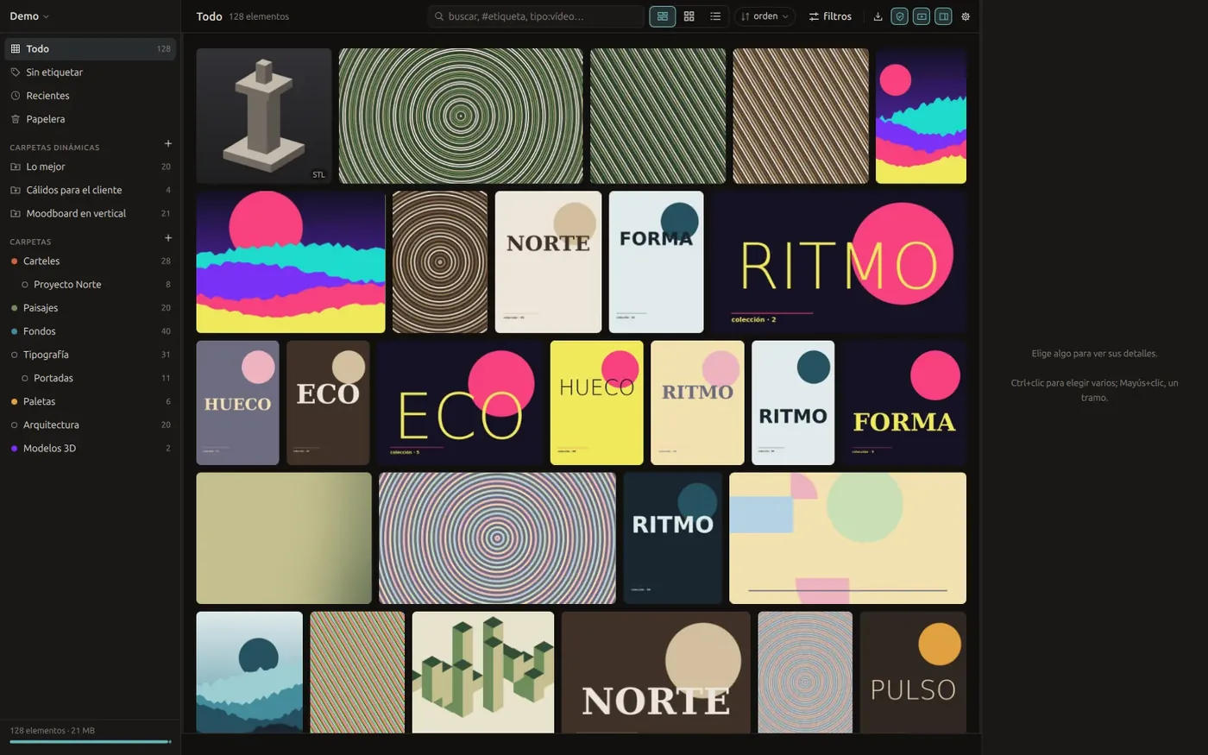Screen dimensions: 1208x755
Task: Select the 'Carteles' folder
Action: [90, 261]
